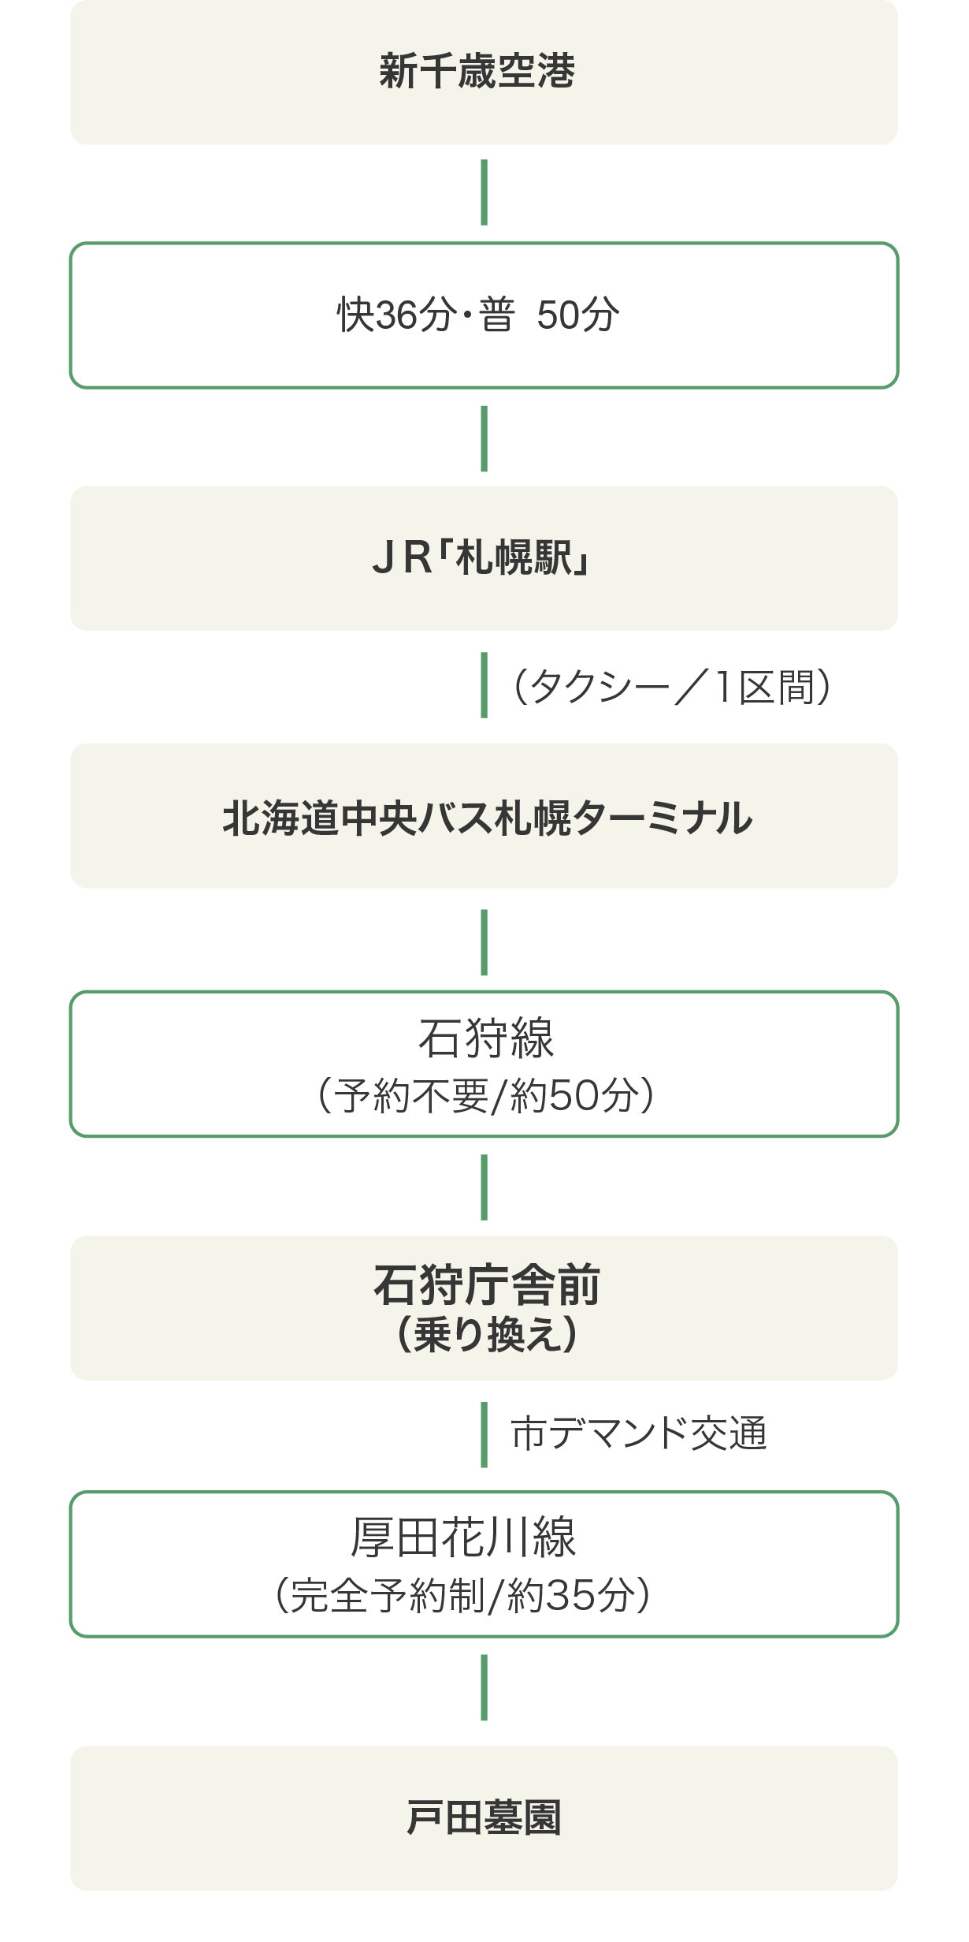
Task: Select the 厚田花川線 route title text
Action: (463, 1537)
